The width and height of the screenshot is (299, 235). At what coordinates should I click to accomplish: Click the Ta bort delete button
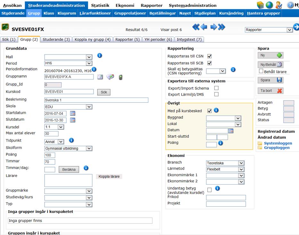coord(270,91)
